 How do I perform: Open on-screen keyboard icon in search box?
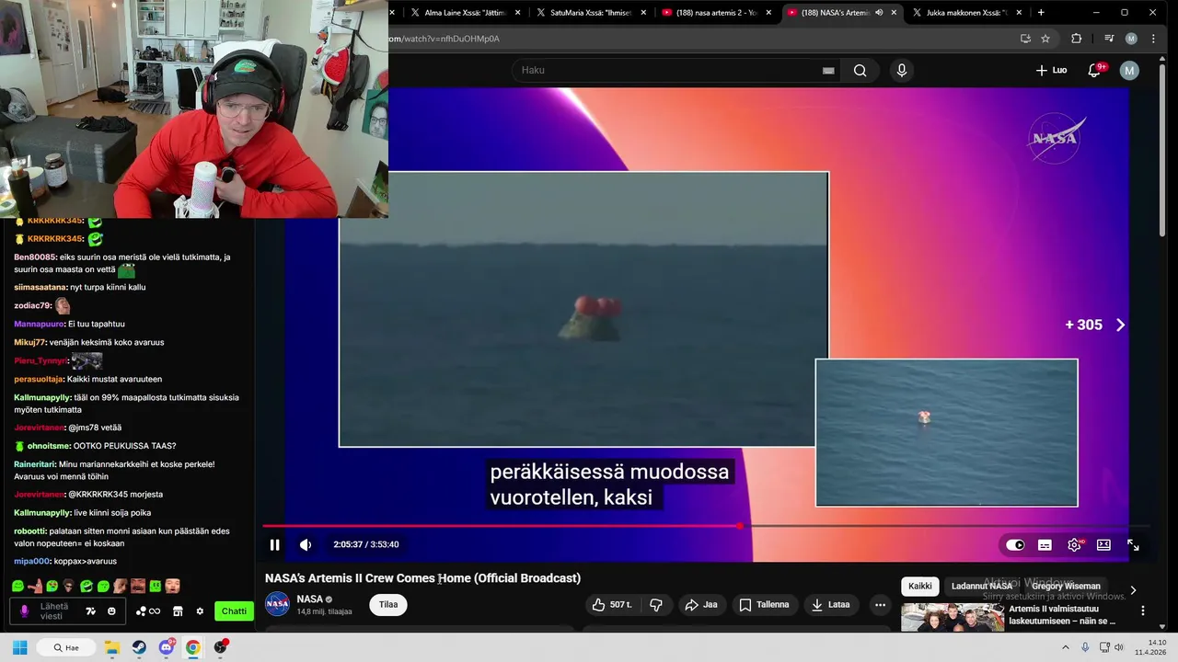click(828, 70)
